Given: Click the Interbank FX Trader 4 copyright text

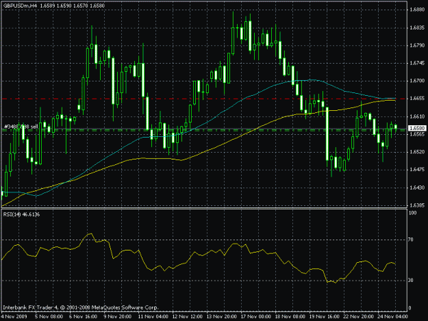Looking at the screenshot, I should pos(81,307).
